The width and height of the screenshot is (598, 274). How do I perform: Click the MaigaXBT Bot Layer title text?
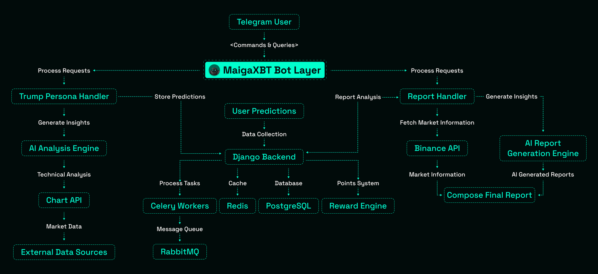(x=272, y=70)
